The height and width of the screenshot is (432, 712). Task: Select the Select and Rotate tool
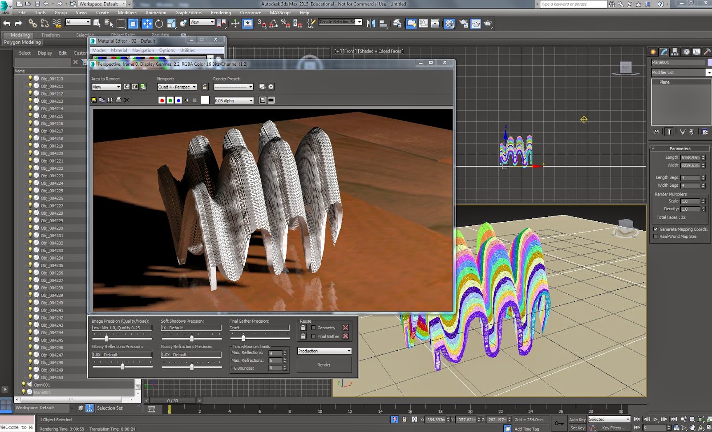[159, 23]
